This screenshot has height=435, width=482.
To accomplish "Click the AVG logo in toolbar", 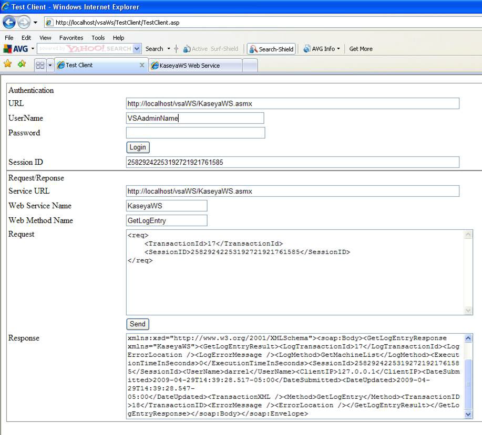I will click(x=16, y=49).
